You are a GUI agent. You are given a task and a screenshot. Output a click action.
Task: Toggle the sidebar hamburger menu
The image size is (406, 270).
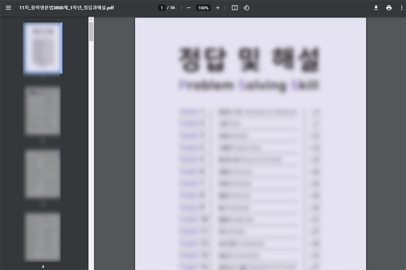click(8, 8)
